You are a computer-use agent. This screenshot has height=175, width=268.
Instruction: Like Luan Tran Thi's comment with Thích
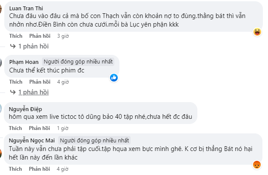click(x=16, y=36)
